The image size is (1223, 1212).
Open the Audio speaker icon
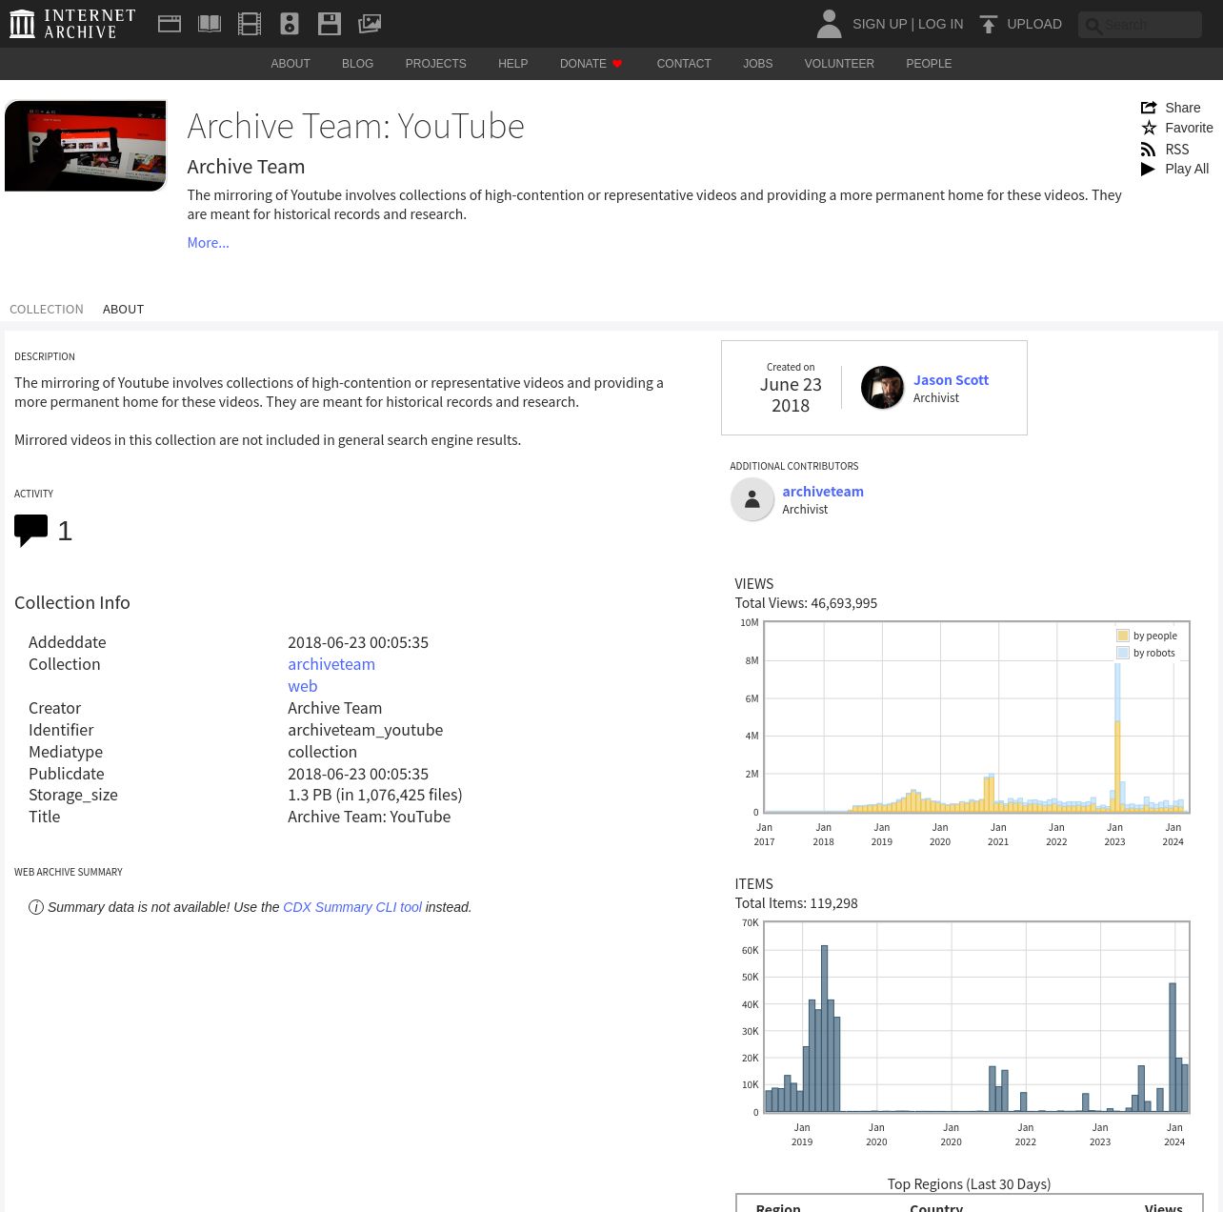pos(290,24)
